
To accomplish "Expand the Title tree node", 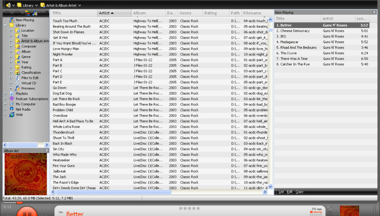I will [11, 36].
